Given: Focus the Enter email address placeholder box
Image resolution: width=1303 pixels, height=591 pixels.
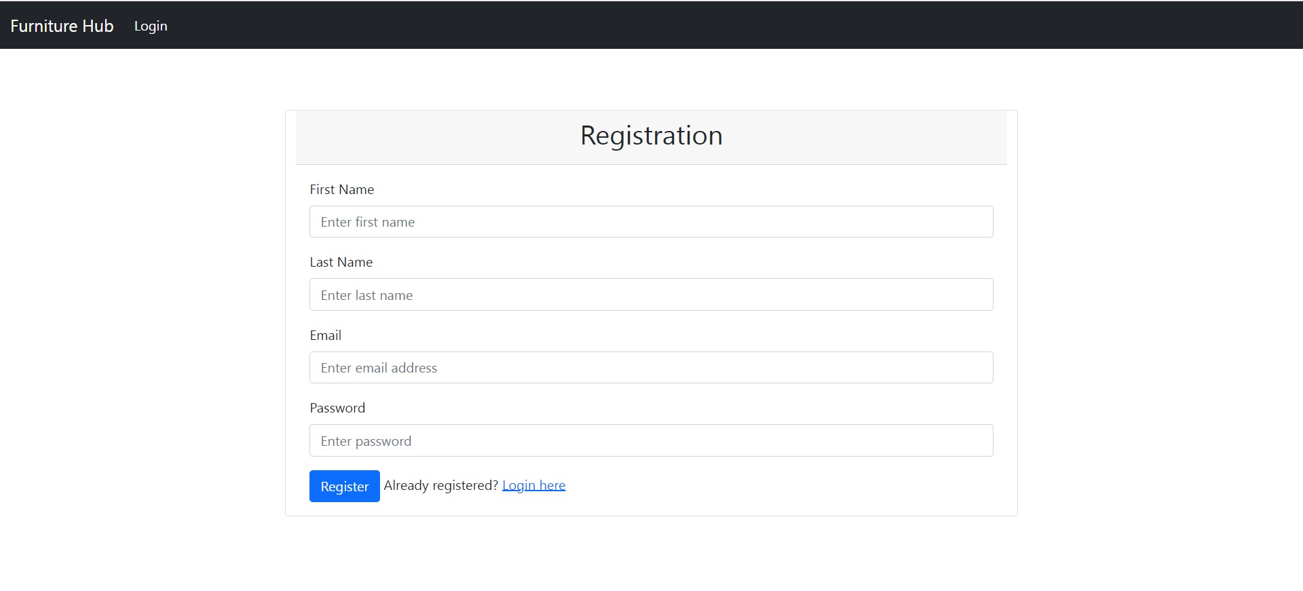Looking at the screenshot, I should [x=650, y=367].
